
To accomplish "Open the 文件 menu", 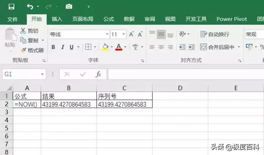I will pos(12,19).
